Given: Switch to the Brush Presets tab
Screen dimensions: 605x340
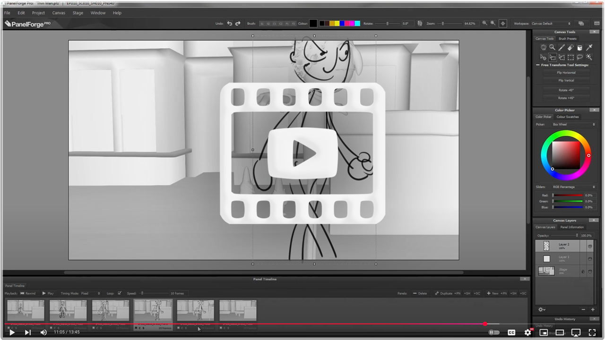Looking at the screenshot, I should [x=567, y=39].
